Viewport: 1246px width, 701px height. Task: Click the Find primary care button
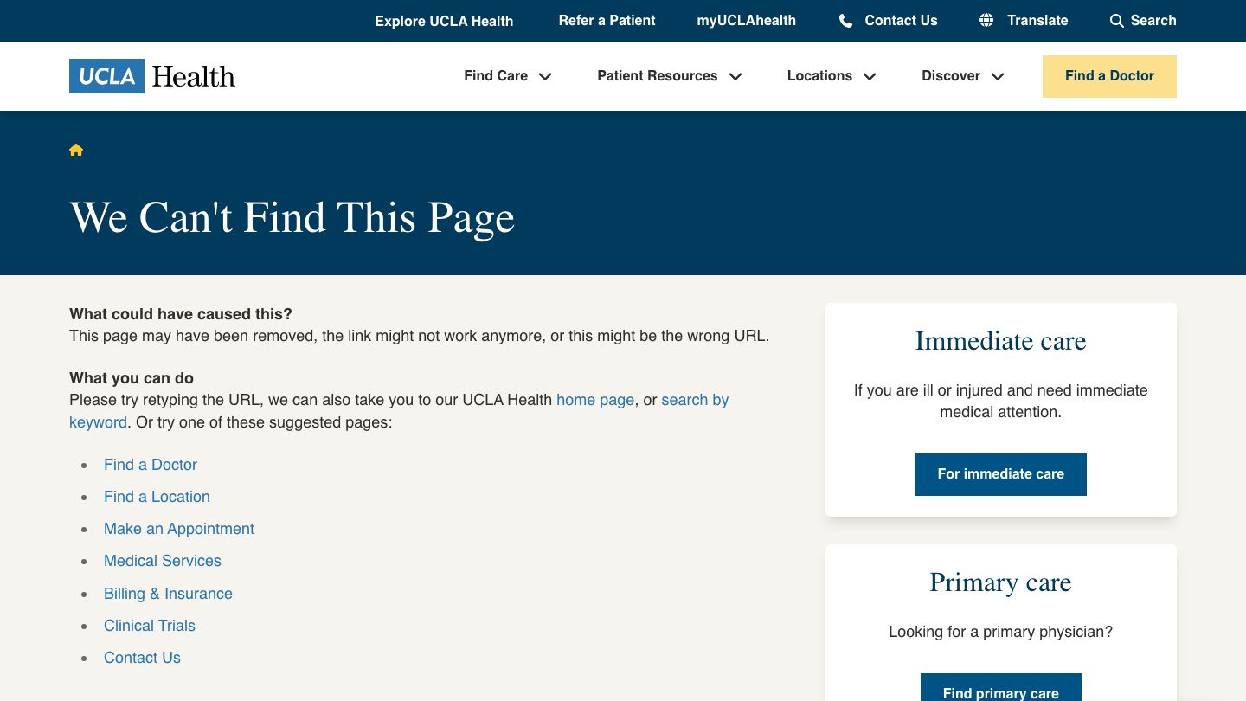click(x=1000, y=691)
